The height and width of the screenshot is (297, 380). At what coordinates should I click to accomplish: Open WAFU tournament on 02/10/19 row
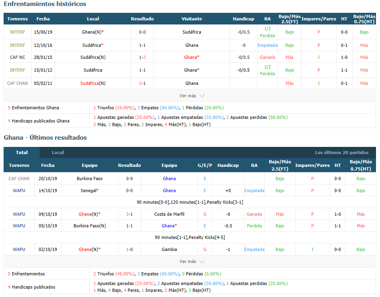click(x=19, y=249)
